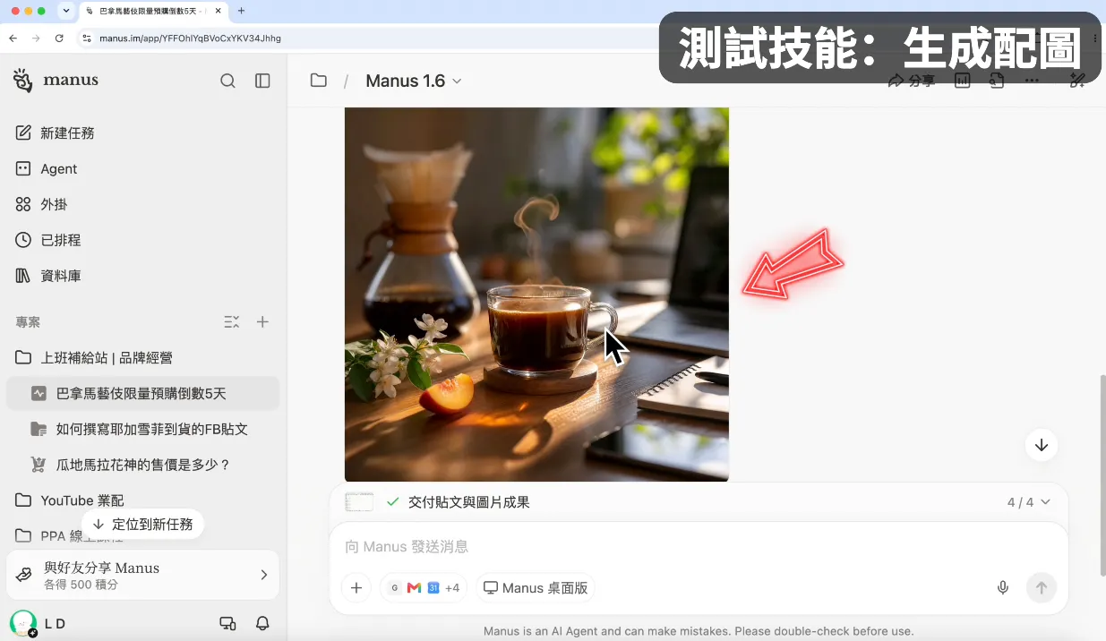This screenshot has width=1106, height=641.
Task: Click the project list filter icon
Action: point(231,321)
